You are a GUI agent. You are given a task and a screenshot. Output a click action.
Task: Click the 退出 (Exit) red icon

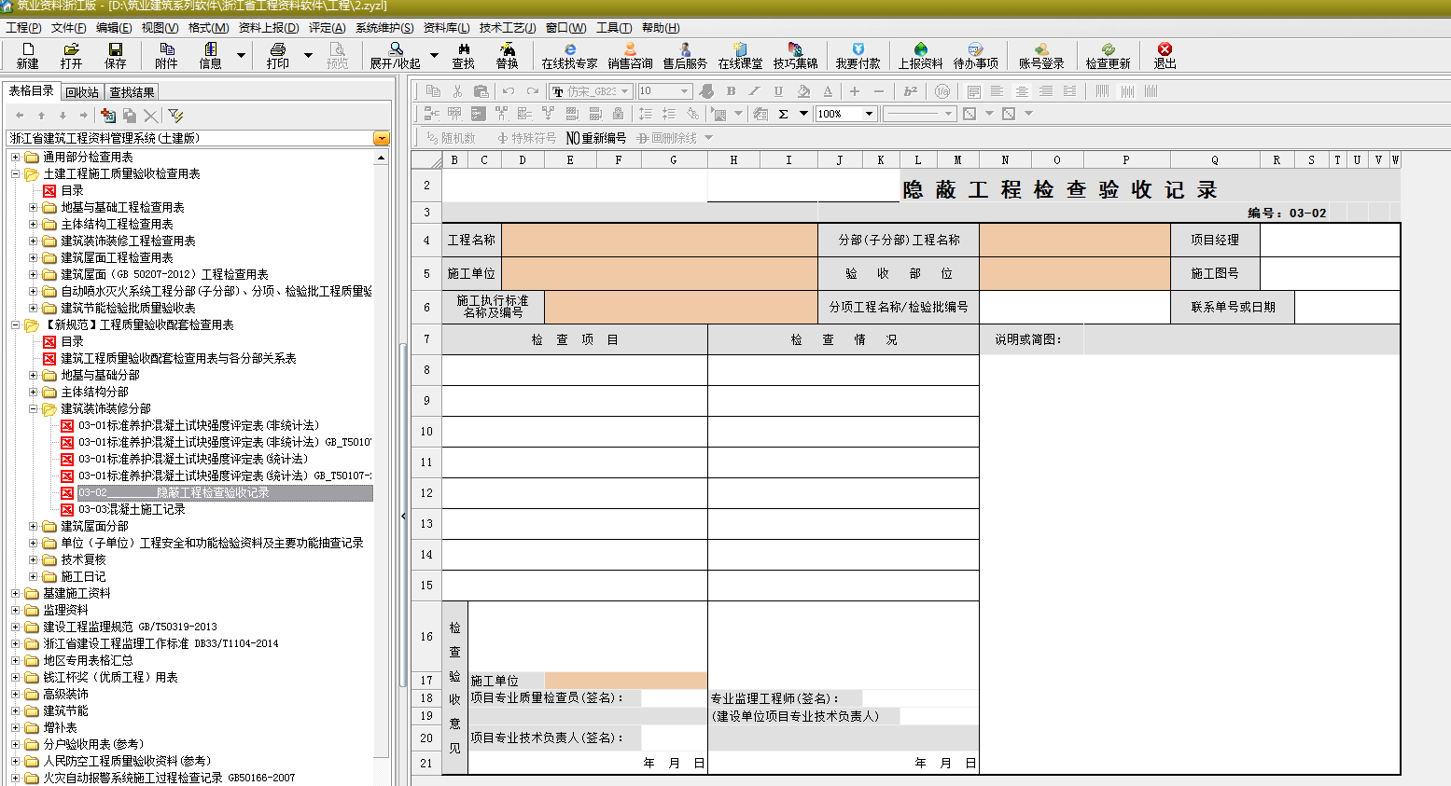[x=1165, y=55]
